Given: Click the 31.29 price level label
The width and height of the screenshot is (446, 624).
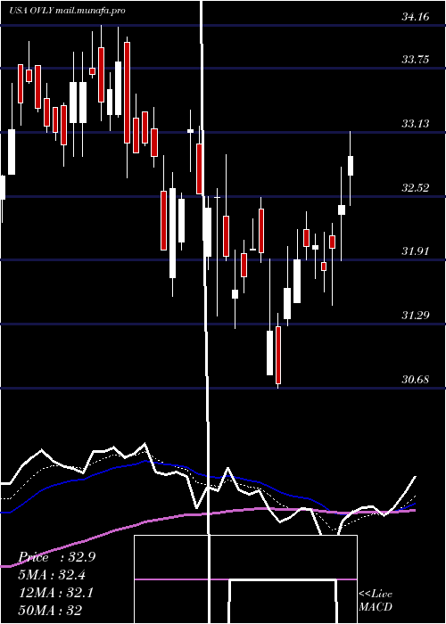Looking at the screenshot, I should point(416,316).
